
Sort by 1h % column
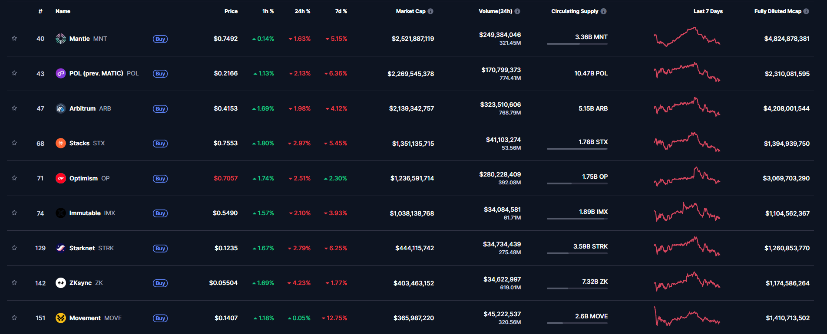pyautogui.click(x=268, y=11)
